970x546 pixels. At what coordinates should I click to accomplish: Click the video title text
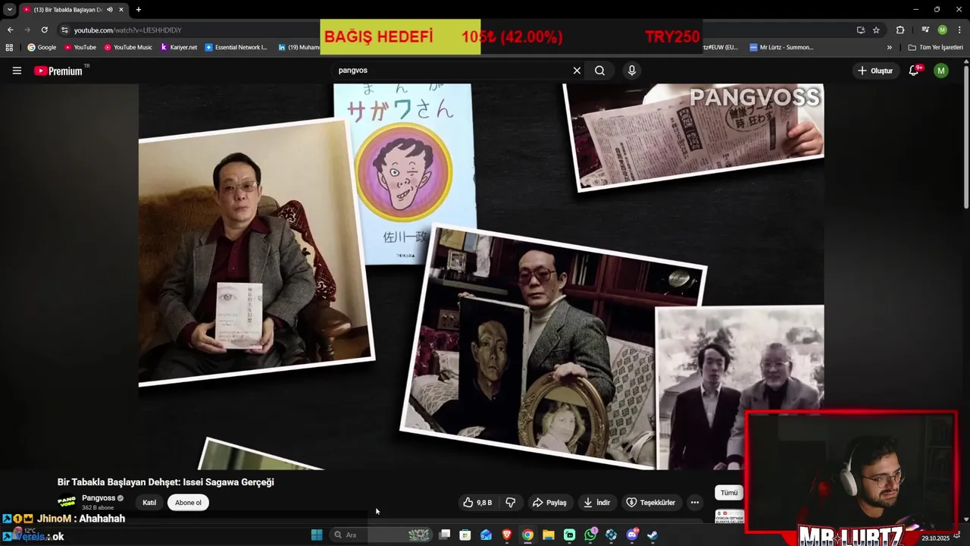166,482
